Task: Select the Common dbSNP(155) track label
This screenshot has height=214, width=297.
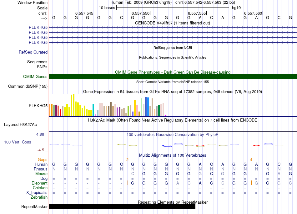Action: [x=28, y=86]
